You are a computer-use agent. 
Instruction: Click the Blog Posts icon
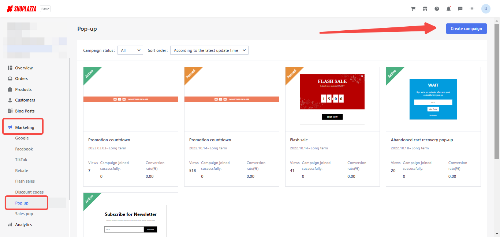(10, 111)
